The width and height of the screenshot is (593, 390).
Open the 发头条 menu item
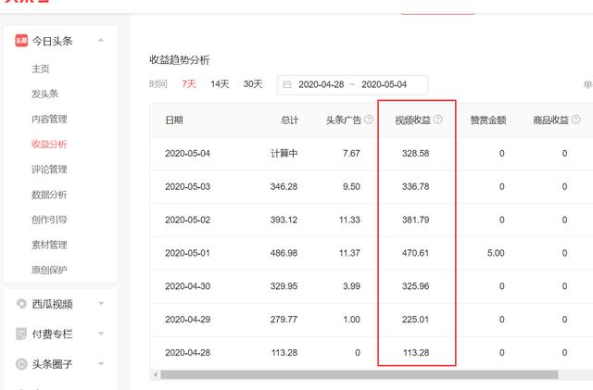click(45, 94)
